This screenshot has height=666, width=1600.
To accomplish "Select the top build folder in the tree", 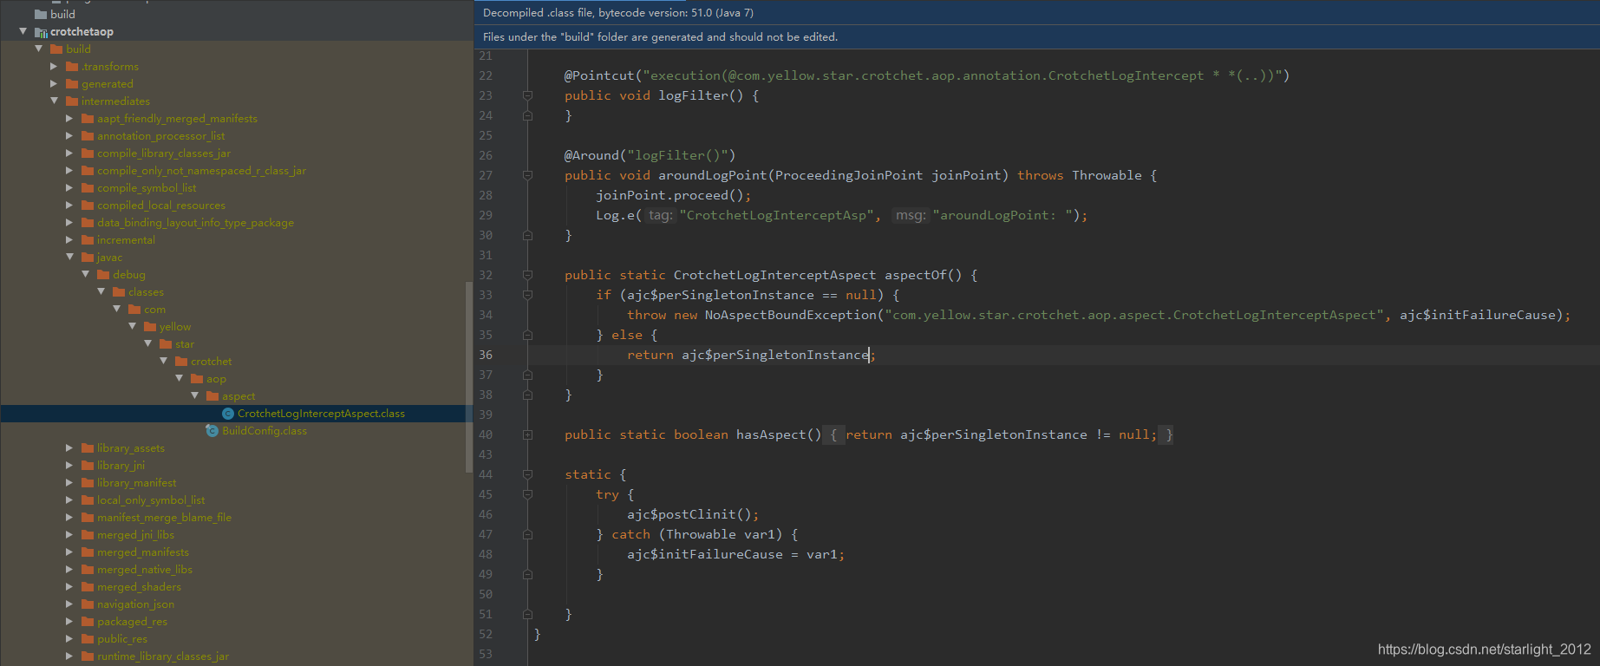I will (x=62, y=15).
